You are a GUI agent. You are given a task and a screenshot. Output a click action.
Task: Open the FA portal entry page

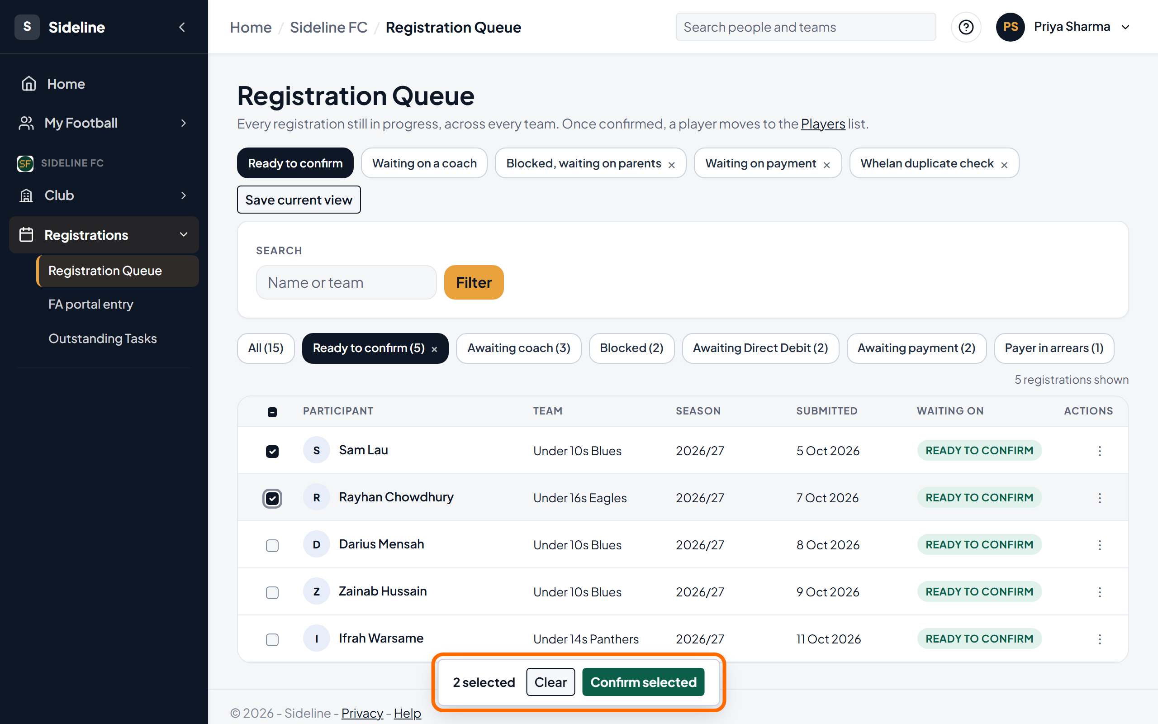pyautogui.click(x=118, y=304)
